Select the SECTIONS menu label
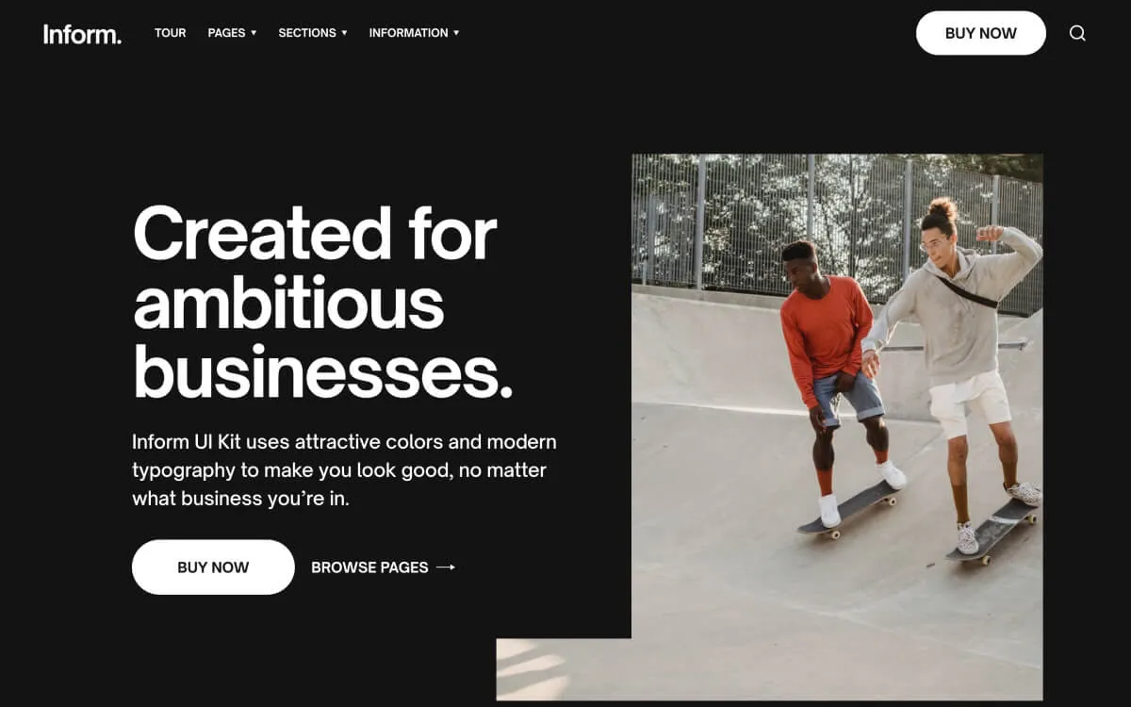Screen dimensions: 1131x707 click(x=307, y=33)
